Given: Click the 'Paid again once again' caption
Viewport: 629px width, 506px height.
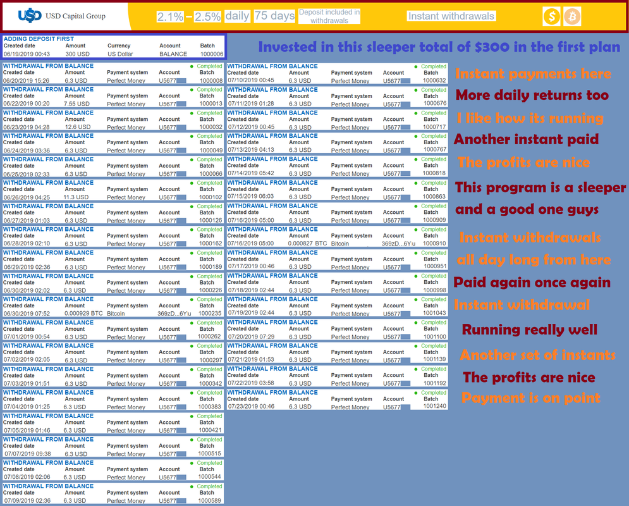Looking at the screenshot, I should pos(532,283).
